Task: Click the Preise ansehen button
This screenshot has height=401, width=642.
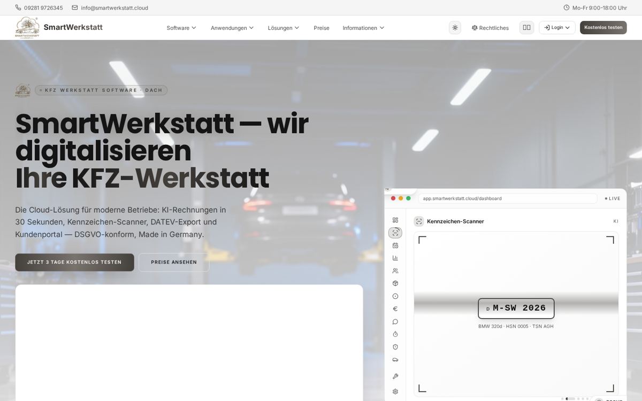Action: (x=174, y=262)
